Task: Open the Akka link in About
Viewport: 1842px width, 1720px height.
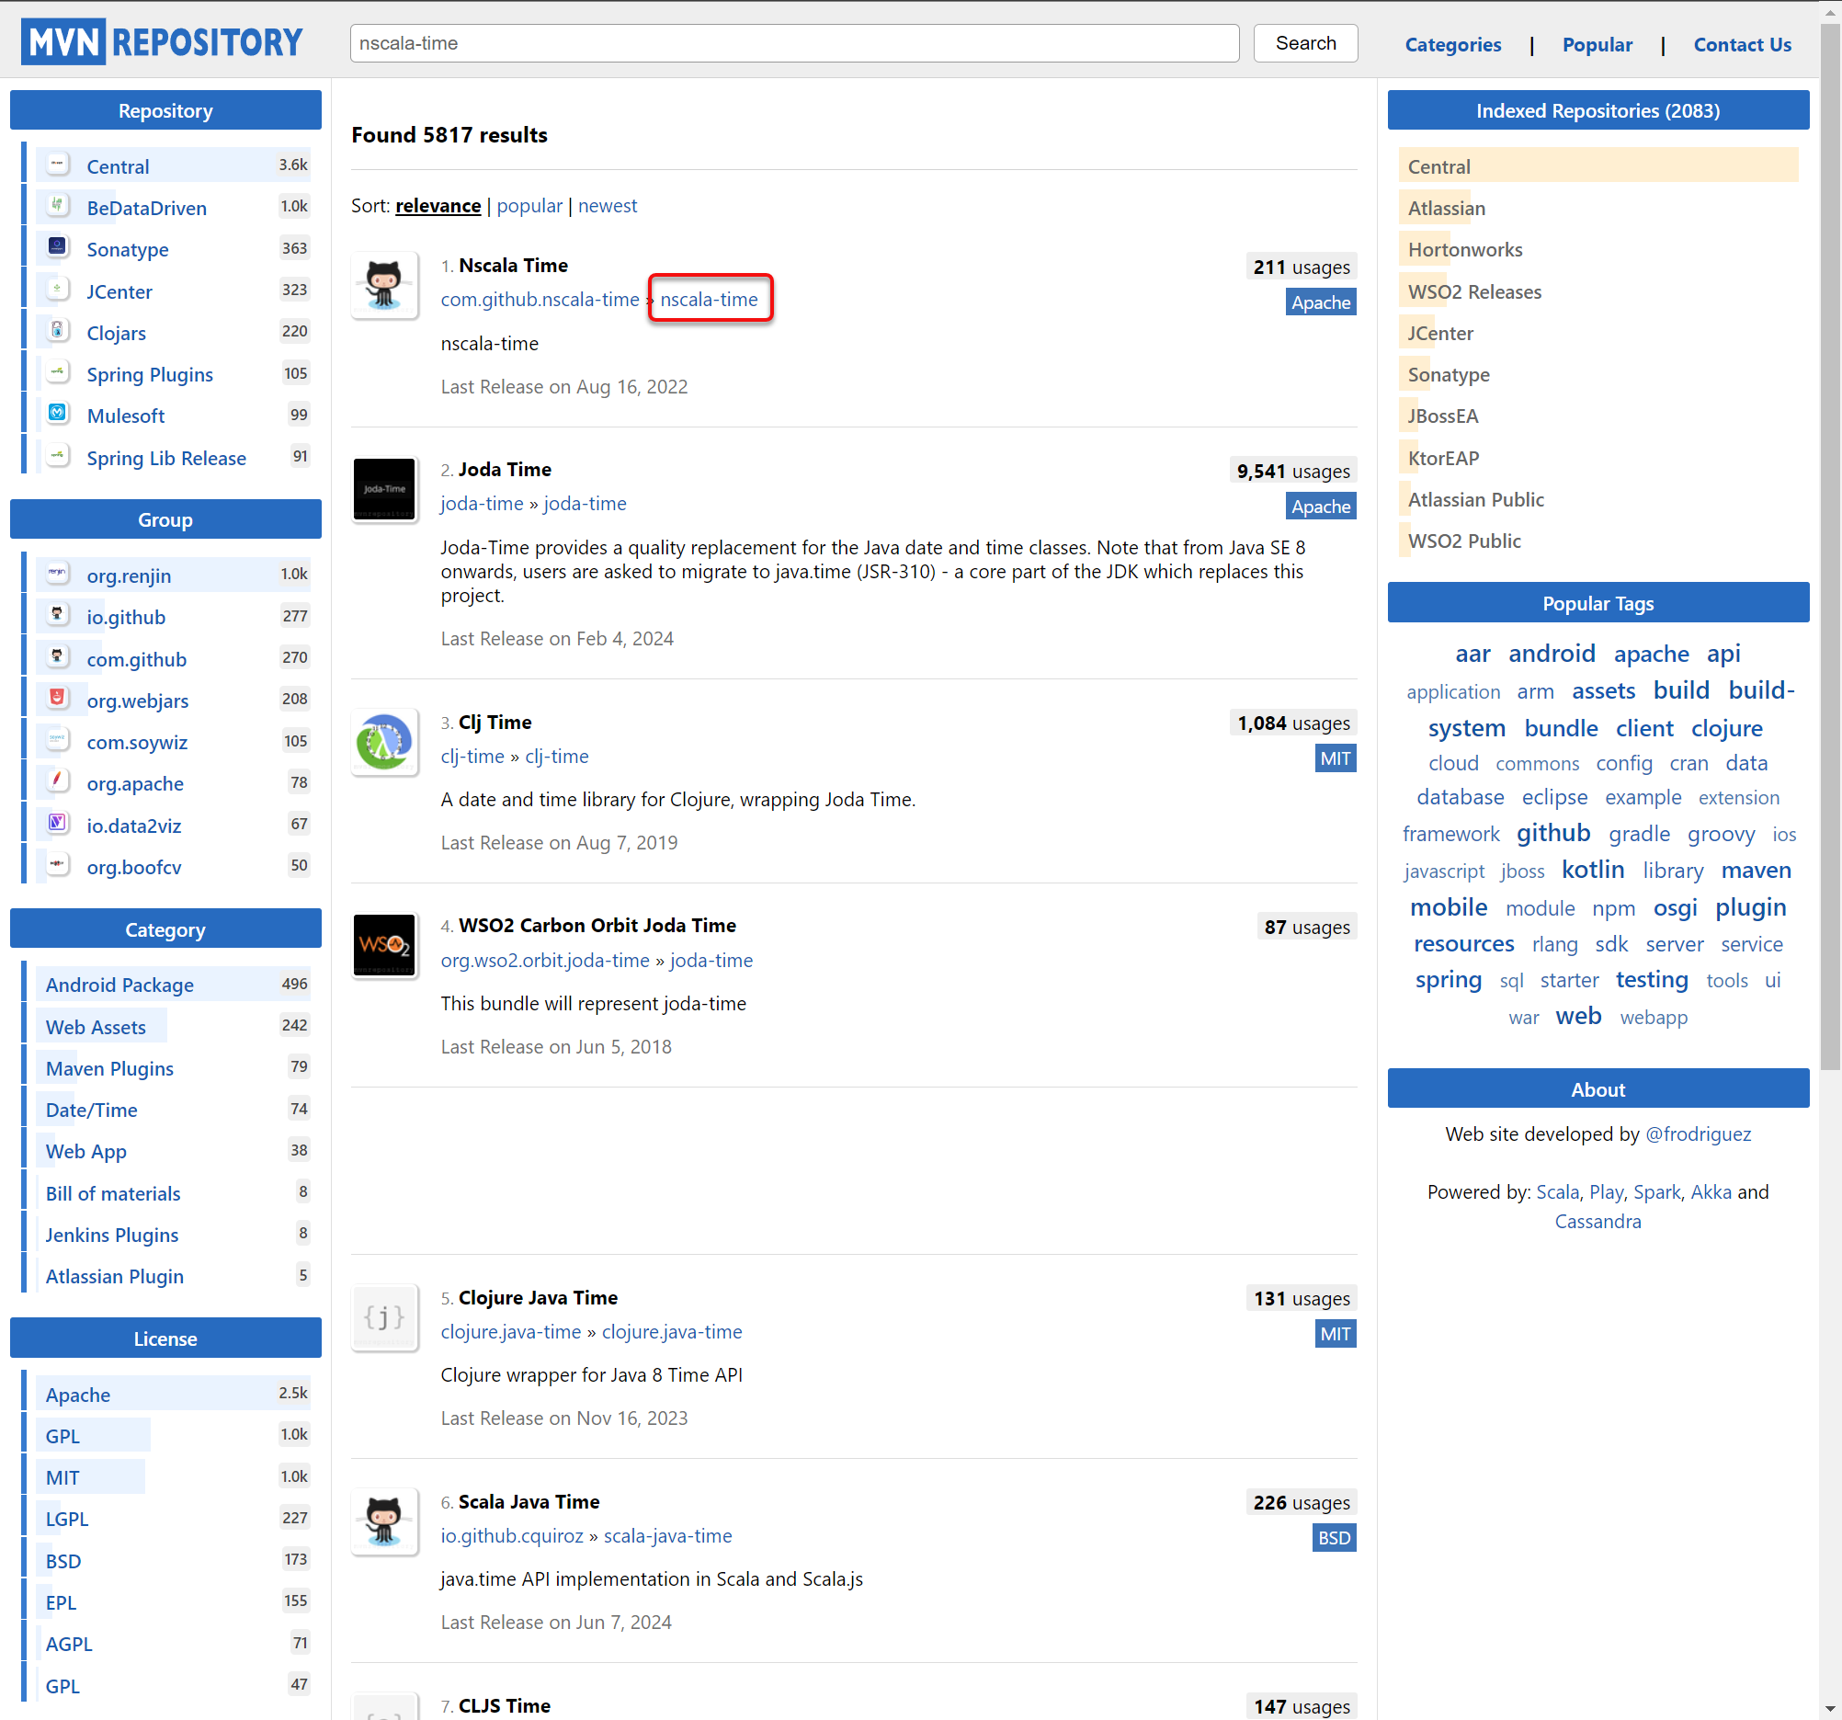Action: pos(1711,1190)
